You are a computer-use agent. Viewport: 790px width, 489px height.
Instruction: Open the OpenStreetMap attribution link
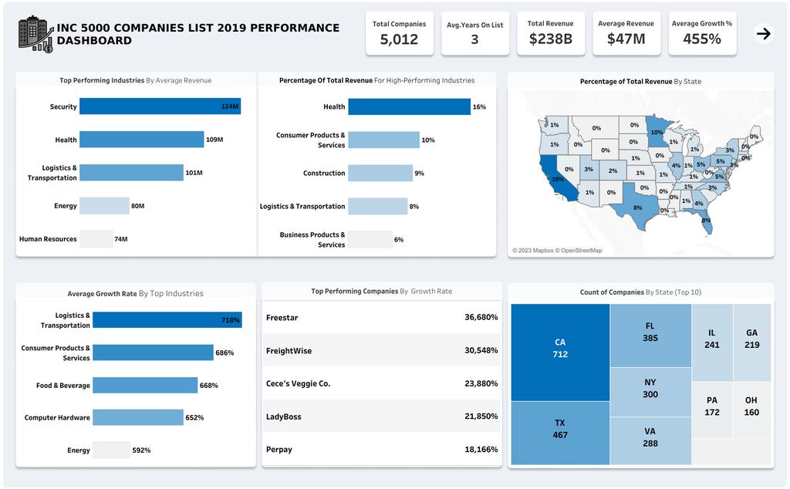point(579,251)
